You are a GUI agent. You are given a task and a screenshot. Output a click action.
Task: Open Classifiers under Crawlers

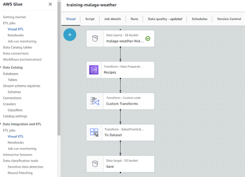pos(15,110)
